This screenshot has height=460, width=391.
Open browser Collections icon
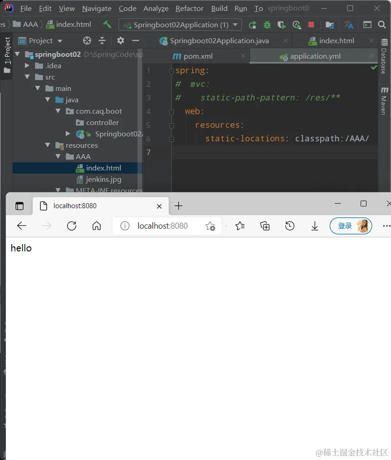click(265, 226)
